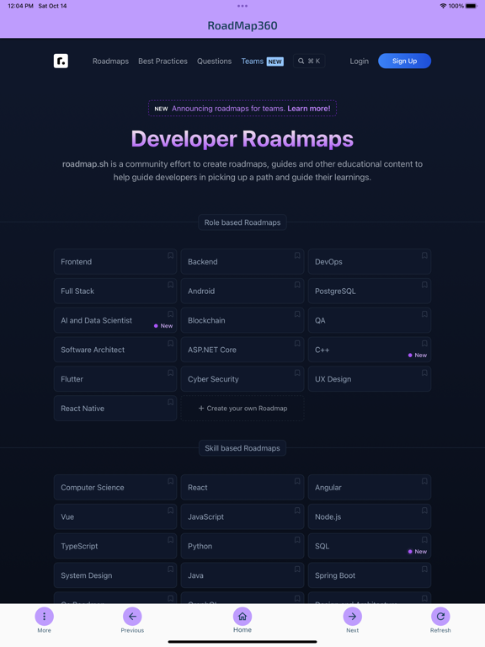This screenshot has height=647, width=485.
Task: Click the Login link
Action: 360,61
